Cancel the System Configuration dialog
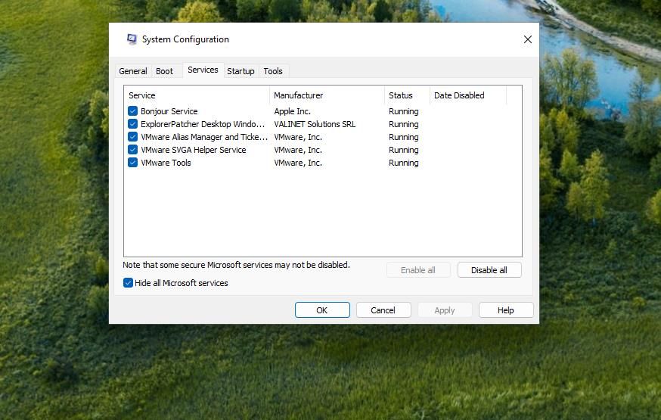661x420 pixels. 383,310
